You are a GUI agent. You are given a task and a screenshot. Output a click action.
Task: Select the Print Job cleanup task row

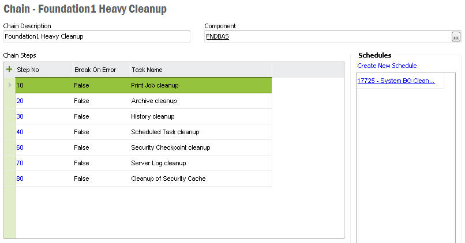click(155, 85)
